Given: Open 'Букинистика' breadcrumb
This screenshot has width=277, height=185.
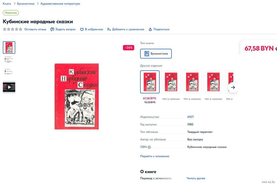Looking at the screenshot, I should (25, 4).
